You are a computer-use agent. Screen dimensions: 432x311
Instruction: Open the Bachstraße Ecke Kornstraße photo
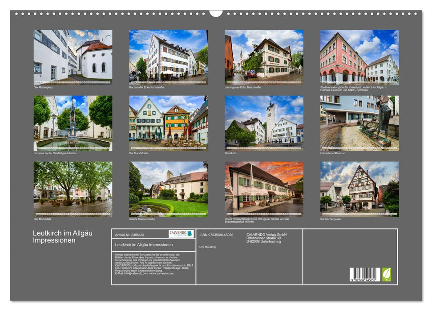[168, 57]
